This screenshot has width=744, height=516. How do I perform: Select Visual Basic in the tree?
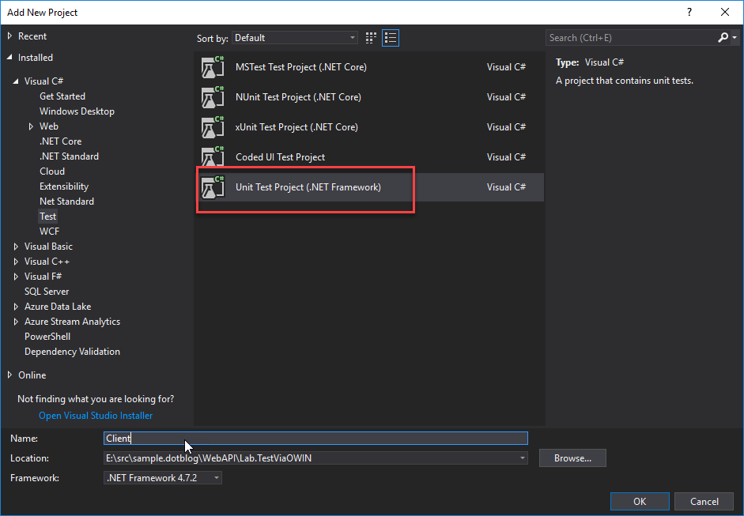[48, 247]
